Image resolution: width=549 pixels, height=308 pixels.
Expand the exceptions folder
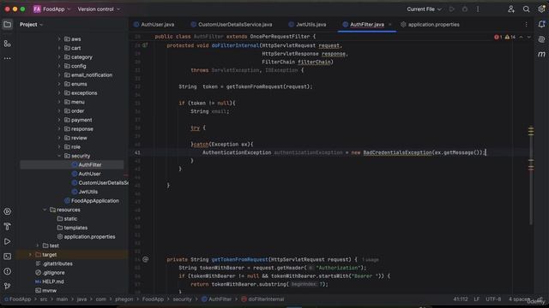point(59,93)
